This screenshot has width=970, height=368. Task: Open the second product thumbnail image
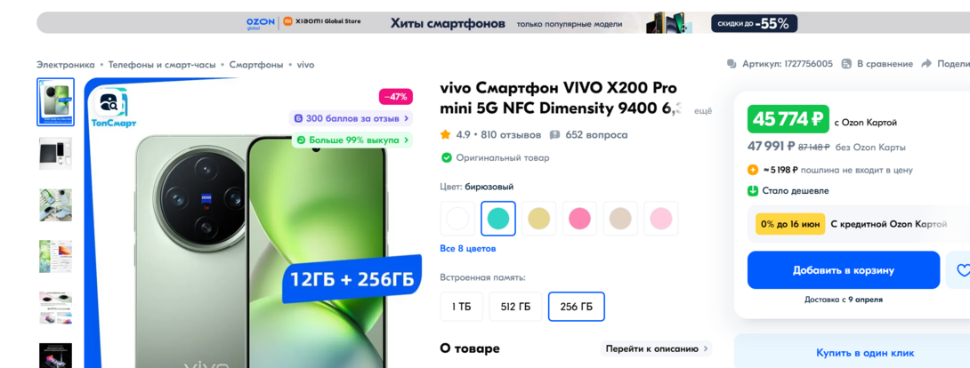coord(56,154)
